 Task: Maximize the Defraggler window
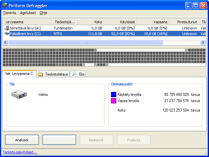pos(196,6)
